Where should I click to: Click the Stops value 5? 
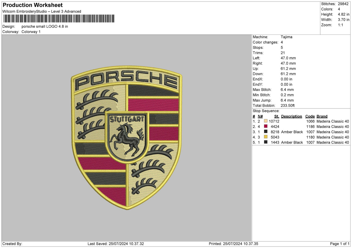282,47
